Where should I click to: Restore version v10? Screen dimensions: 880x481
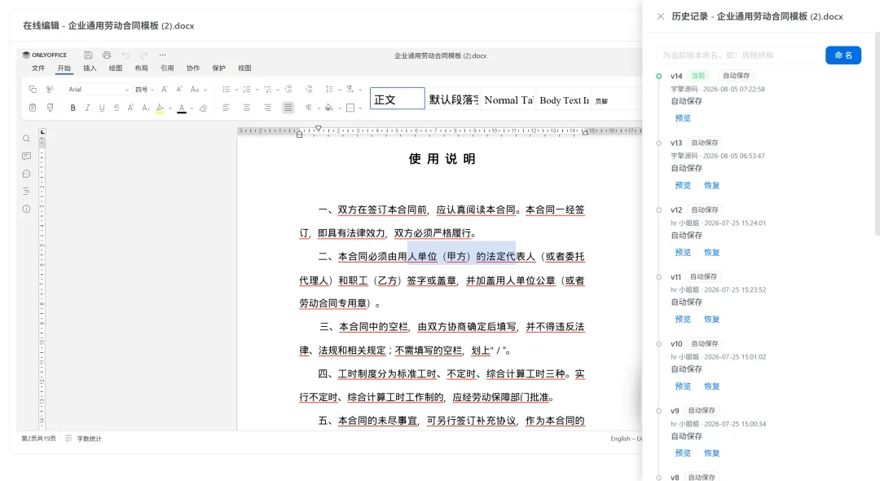[711, 386]
